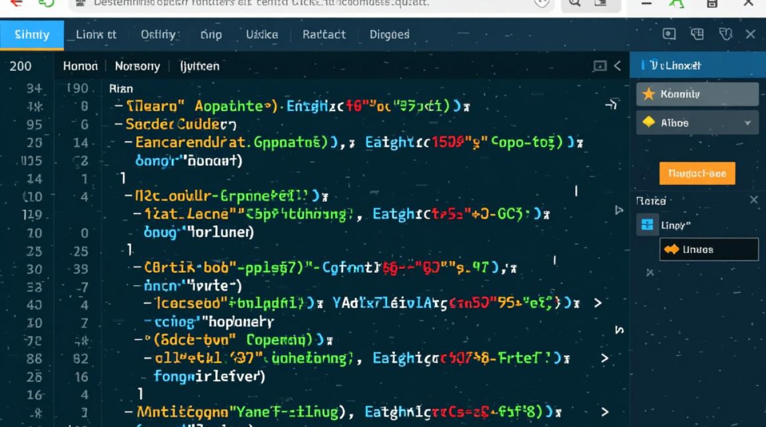Select the Unoes item in the side panel
The image size is (766, 427).
(708, 249)
